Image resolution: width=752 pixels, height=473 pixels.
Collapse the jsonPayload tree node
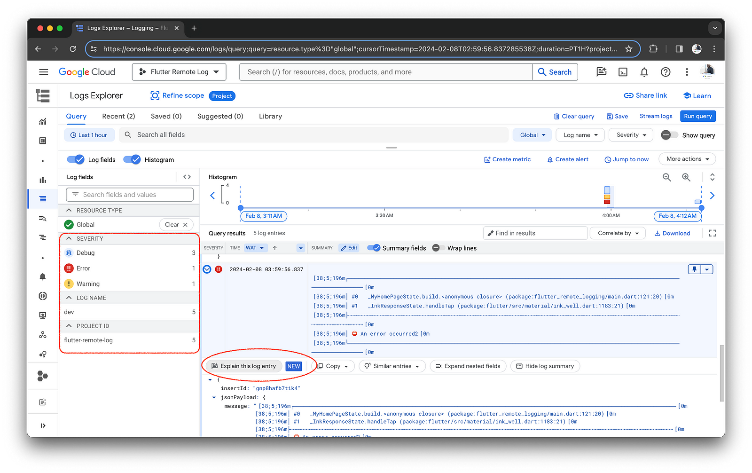click(x=214, y=397)
